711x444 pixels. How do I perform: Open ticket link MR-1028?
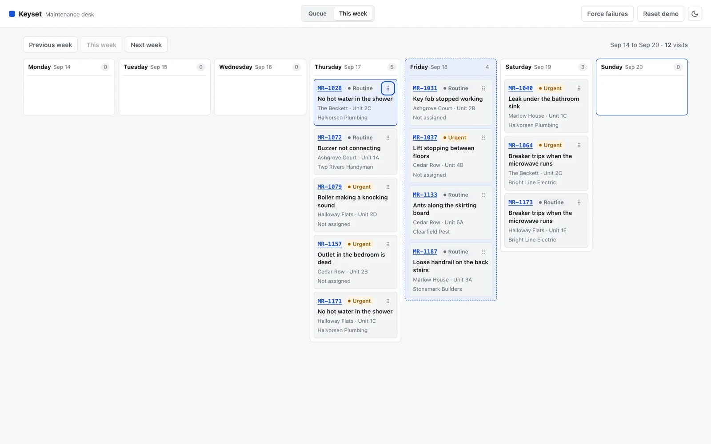click(x=329, y=88)
